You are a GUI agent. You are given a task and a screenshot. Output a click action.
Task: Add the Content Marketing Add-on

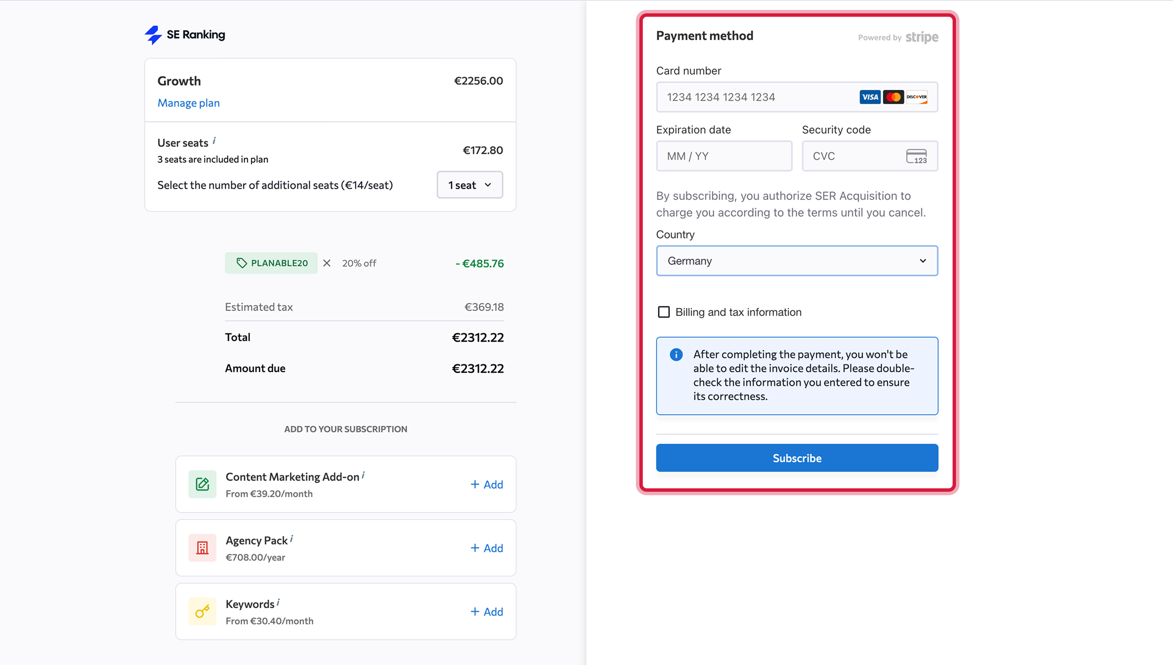pos(486,484)
